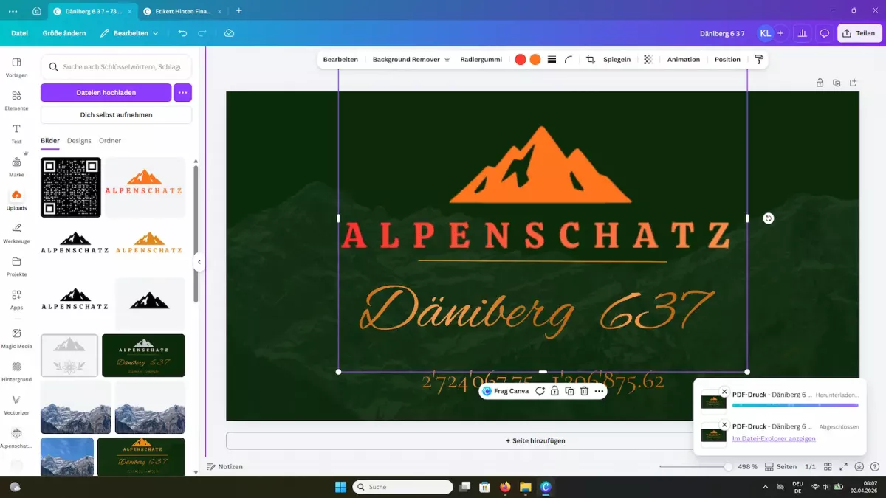The height and width of the screenshot is (498, 886).
Task: Select the Hintergrund sidebar tool
Action: [16, 370]
